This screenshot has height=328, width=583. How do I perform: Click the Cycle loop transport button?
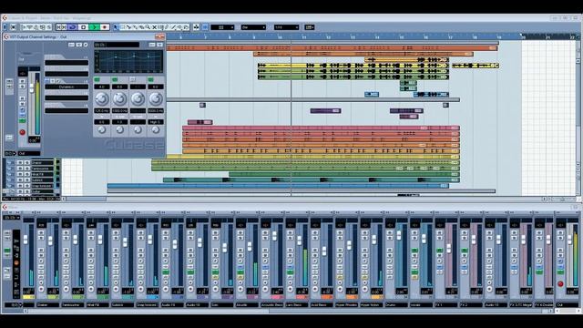tap(73, 27)
